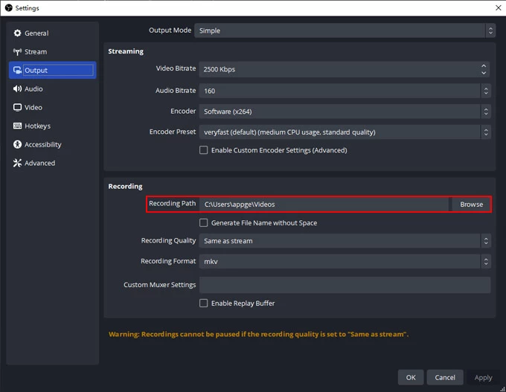Switch to the General tab label
The image size is (506, 392).
tap(36, 33)
